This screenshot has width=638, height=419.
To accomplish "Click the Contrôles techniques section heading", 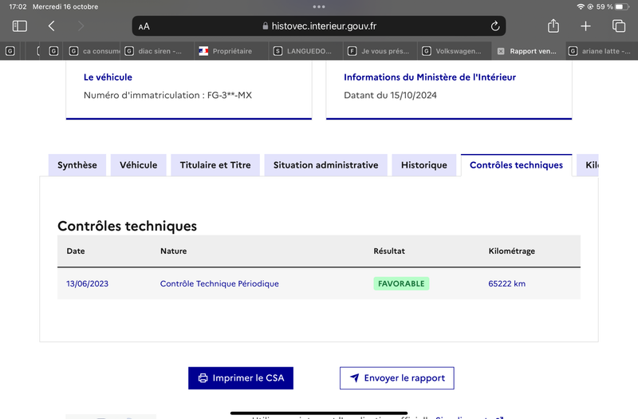I will coord(127,226).
